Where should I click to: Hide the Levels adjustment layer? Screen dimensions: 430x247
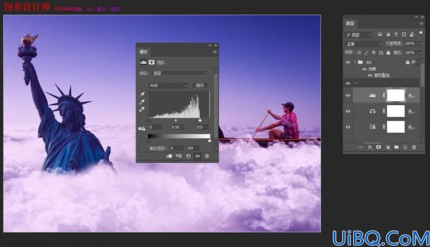348,95
